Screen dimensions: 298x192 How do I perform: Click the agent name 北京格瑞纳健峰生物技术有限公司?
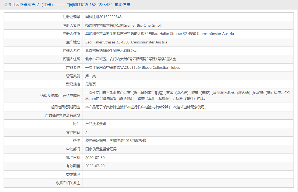tap(111, 51)
